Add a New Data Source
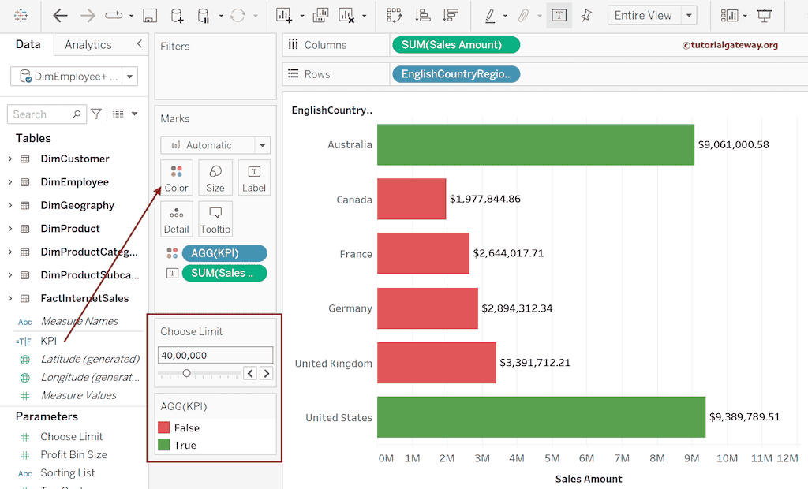The image size is (808, 489). pyautogui.click(x=177, y=15)
